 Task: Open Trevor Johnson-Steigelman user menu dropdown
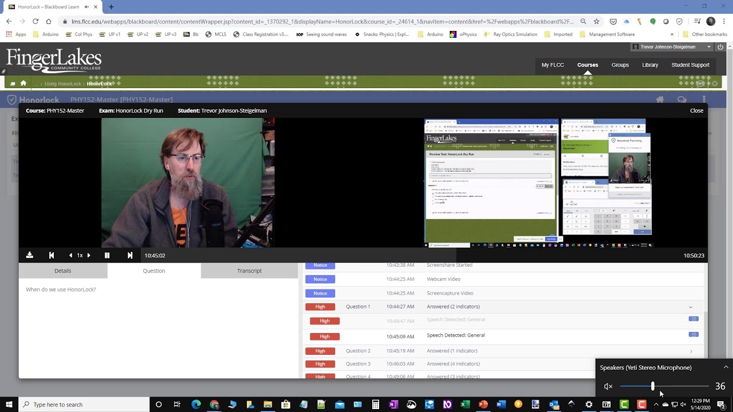coord(671,47)
